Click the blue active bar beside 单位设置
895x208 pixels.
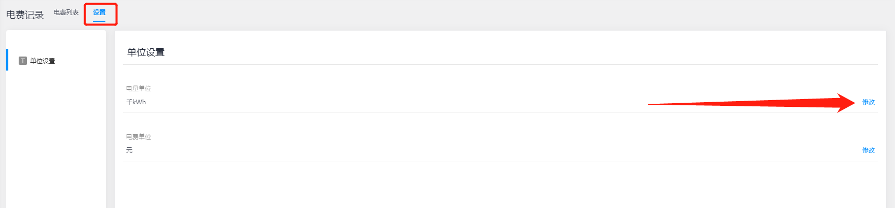[7, 60]
